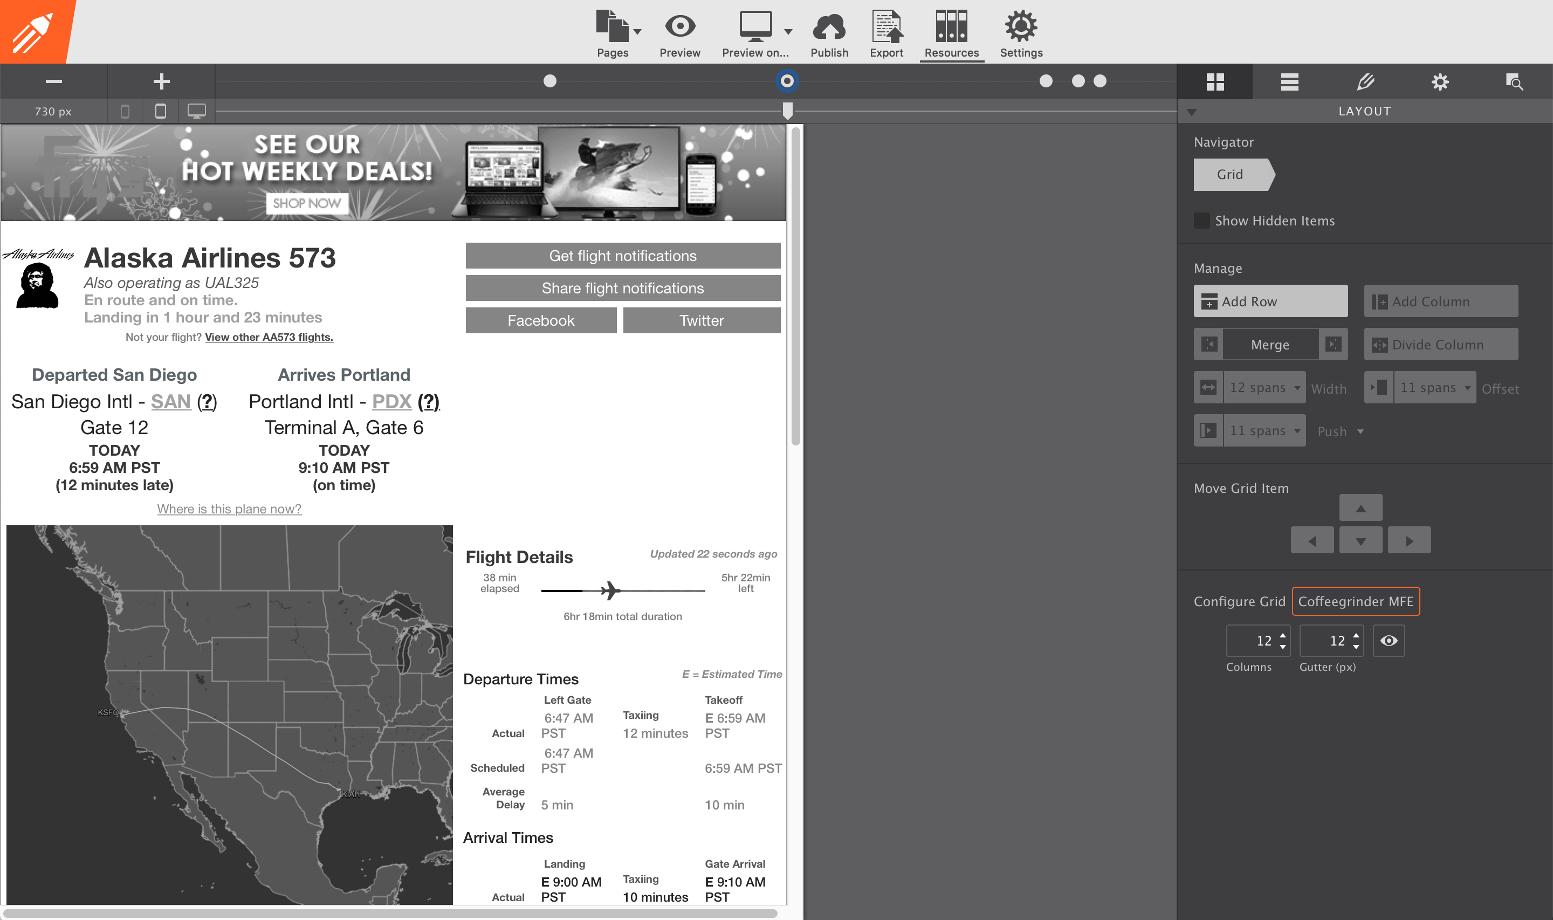The image size is (1553, 920).
Task: Move grid item up with arrow
Action: 1360,509
